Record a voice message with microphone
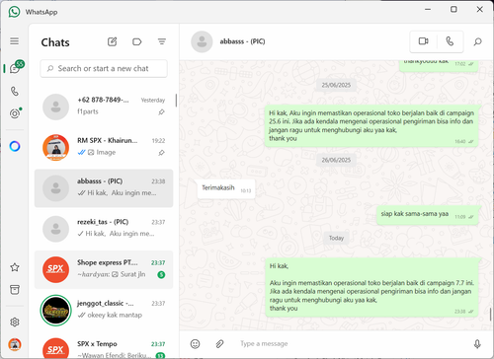The image size is (494, 359). coord(477,344)
